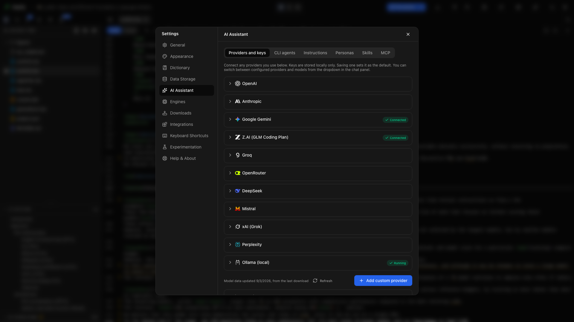Click Google Gemini Connected status badge
Screen dimensions: 574x322
point(396,120)
